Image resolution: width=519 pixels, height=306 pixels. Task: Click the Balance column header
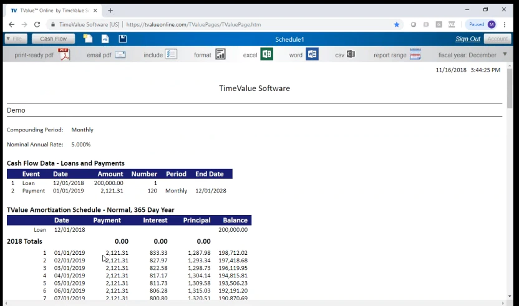tap(235, 221)
